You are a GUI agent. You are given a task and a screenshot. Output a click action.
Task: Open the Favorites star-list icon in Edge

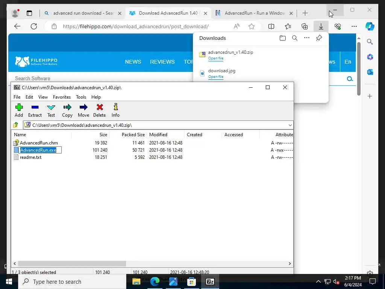tap(288, 26)
